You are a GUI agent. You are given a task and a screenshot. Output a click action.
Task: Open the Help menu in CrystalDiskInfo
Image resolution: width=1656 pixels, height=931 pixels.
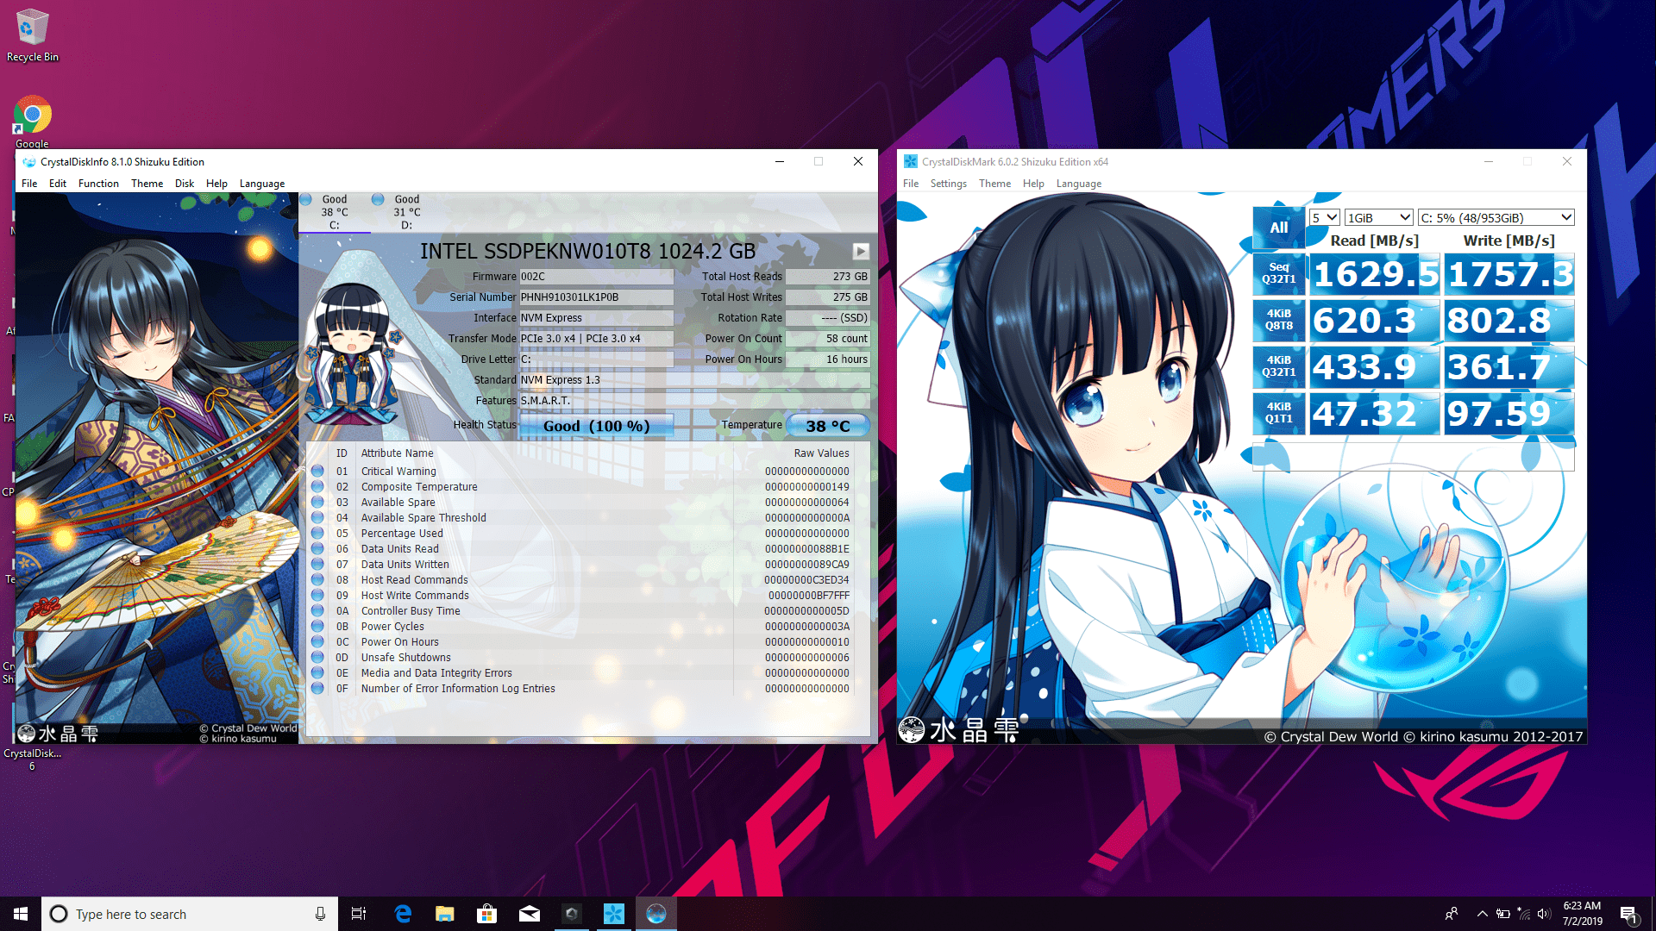click(216, 184)
